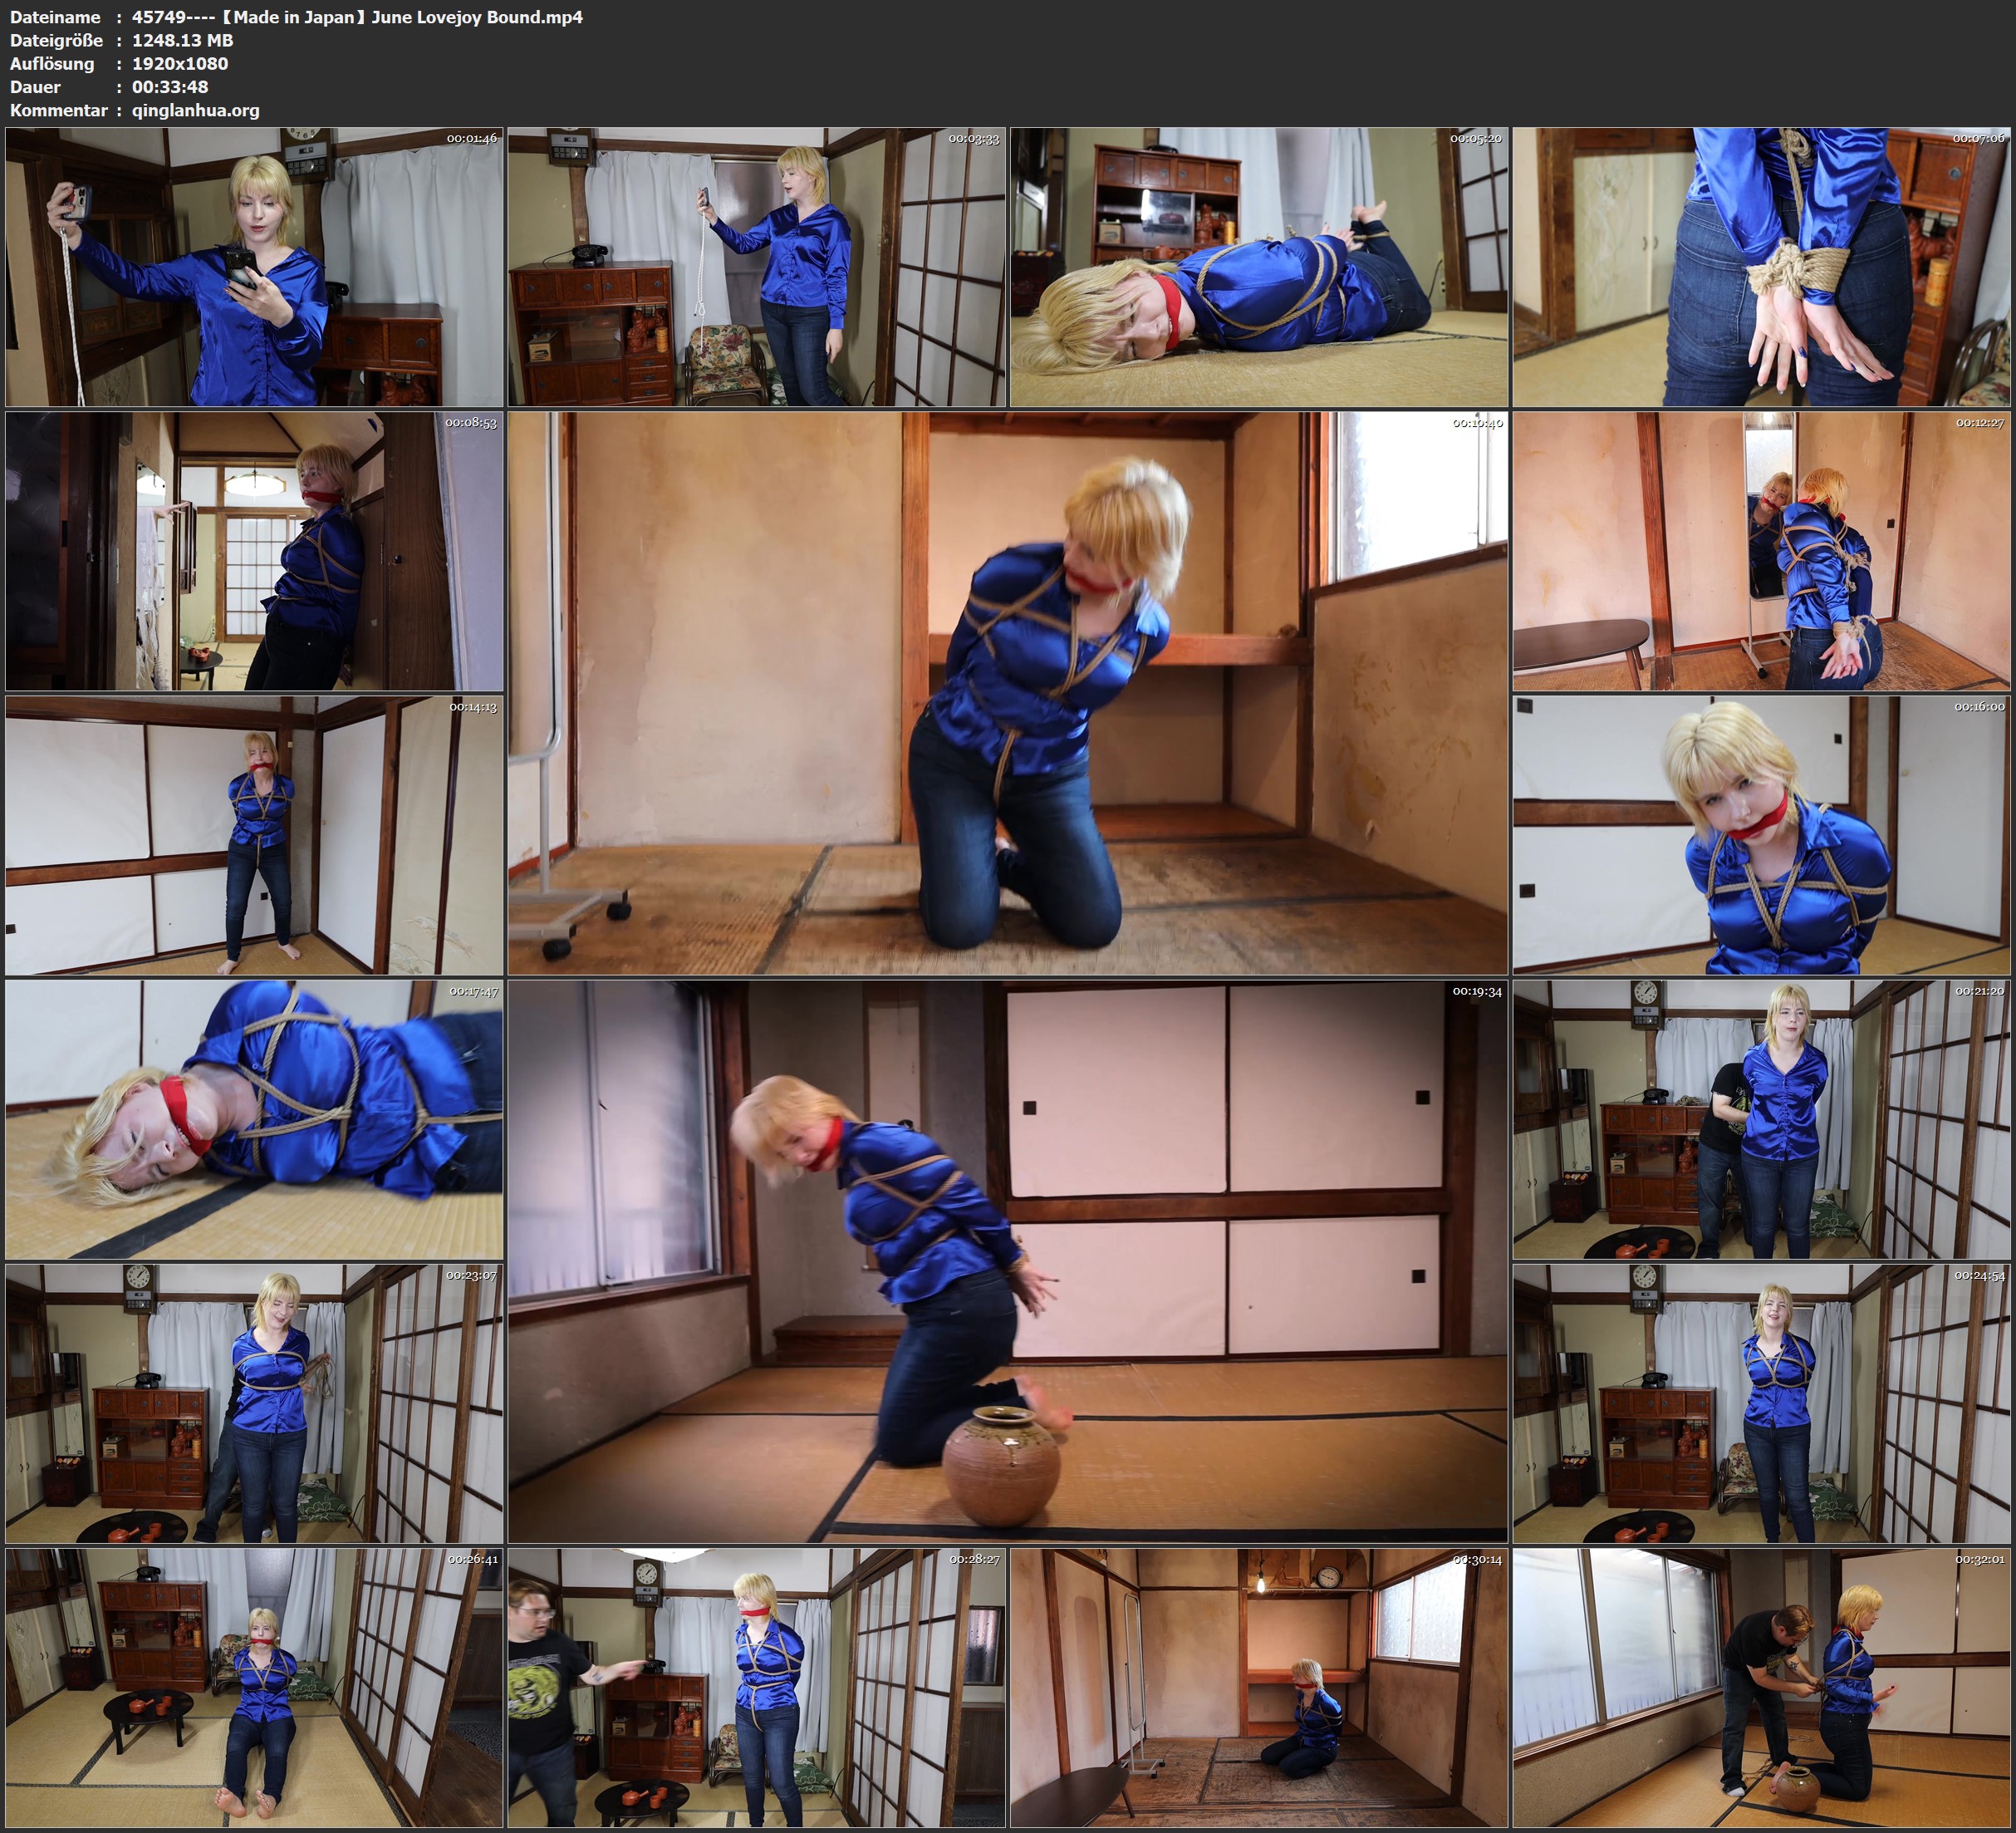The width and height of the screenshot is (2016, 1833).
Task: Open the large 00:10:40 frame
Action: pyautogui.click(x=1007, y=692)
